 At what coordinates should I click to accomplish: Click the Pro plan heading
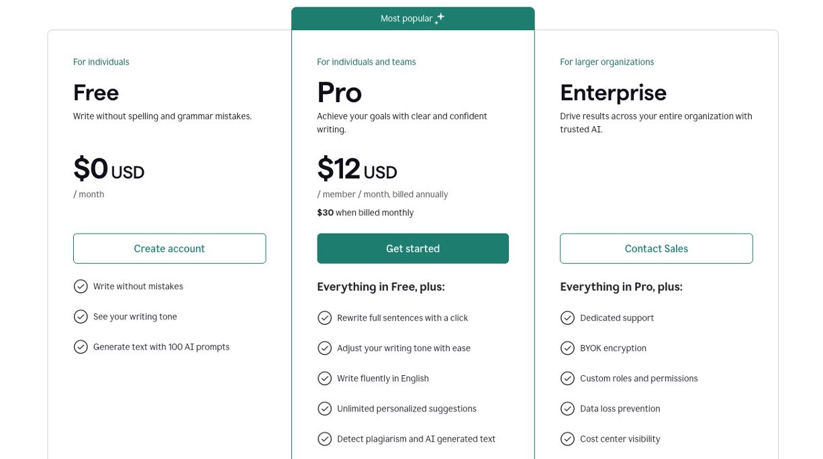click(x=340, y=93)
